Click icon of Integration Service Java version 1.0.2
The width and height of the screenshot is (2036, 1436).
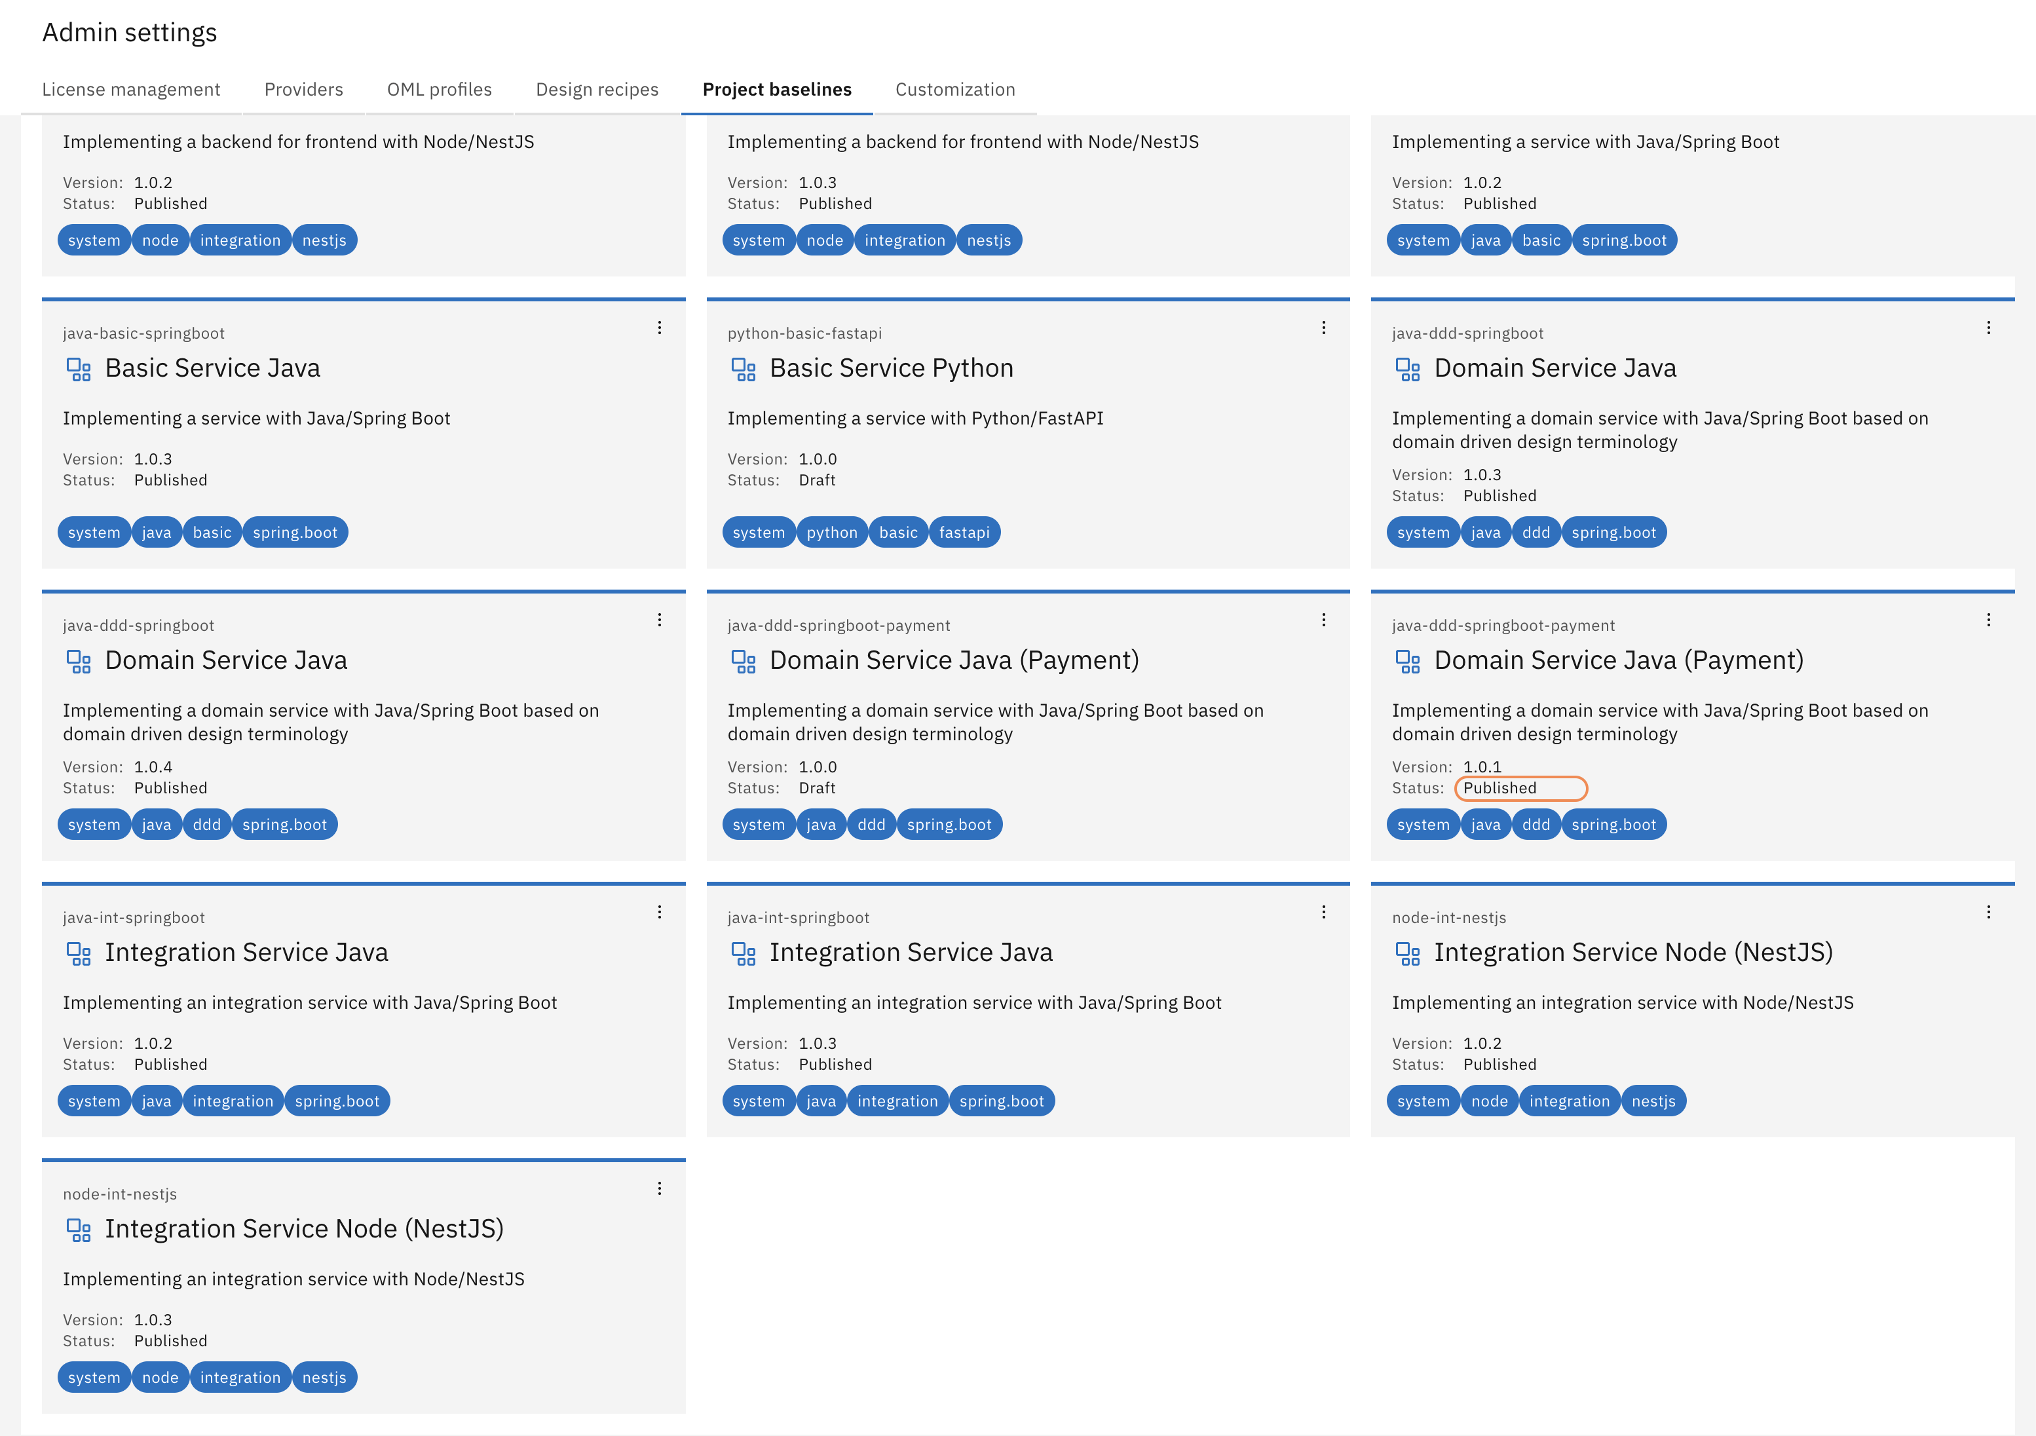(79, 953)
